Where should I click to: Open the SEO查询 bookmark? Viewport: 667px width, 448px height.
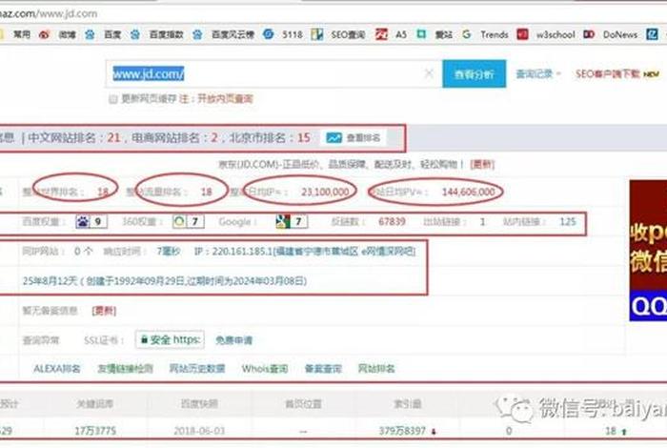(x=338, y=35)
